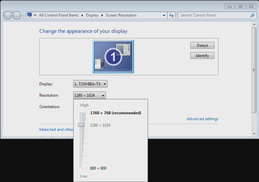Click the magnifier icon in search box
Image resolution: width=259 pixels, height=182 pixels.
[252, 15]
